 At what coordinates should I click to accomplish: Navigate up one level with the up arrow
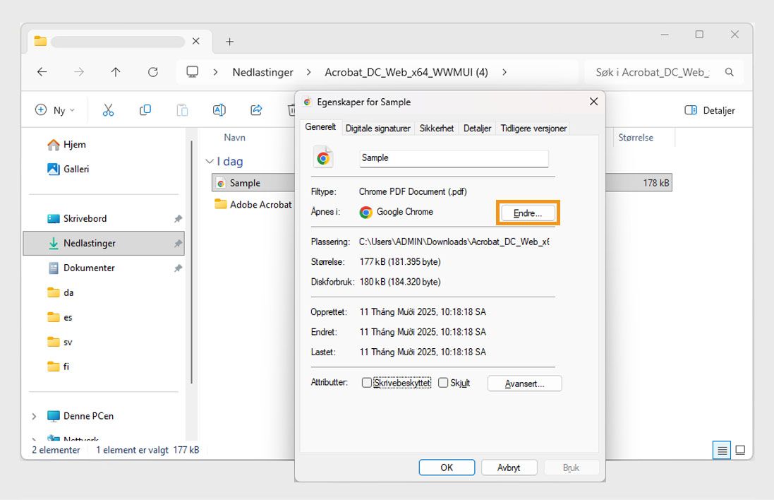coord(116,72)
